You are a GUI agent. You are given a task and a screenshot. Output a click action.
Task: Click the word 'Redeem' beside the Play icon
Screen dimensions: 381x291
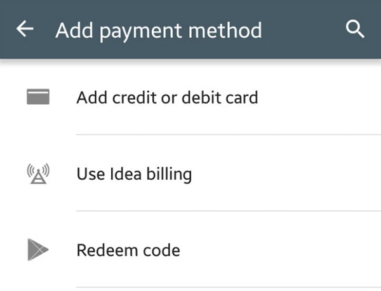pos(107,250)
